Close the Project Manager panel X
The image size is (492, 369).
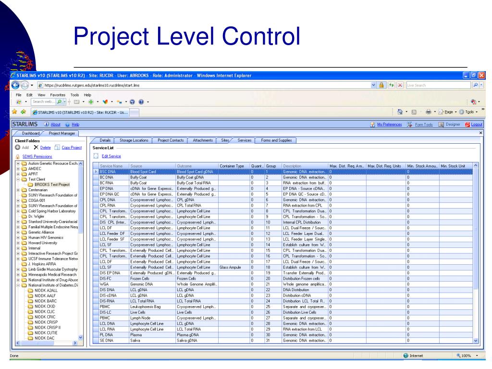(480, 133)
